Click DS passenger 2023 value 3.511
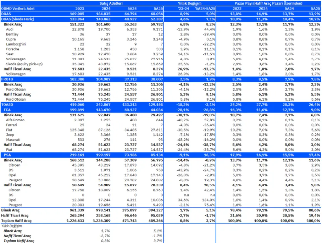Image resolution: width=322 pixels, height=243 pixels. click(x=79, y=170)
